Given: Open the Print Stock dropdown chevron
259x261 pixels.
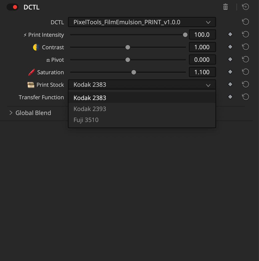Looking at the screenshot, I should [208, 85].
